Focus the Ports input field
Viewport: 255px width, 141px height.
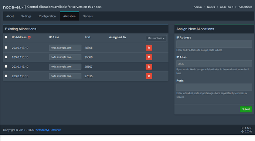coord(214,87)
